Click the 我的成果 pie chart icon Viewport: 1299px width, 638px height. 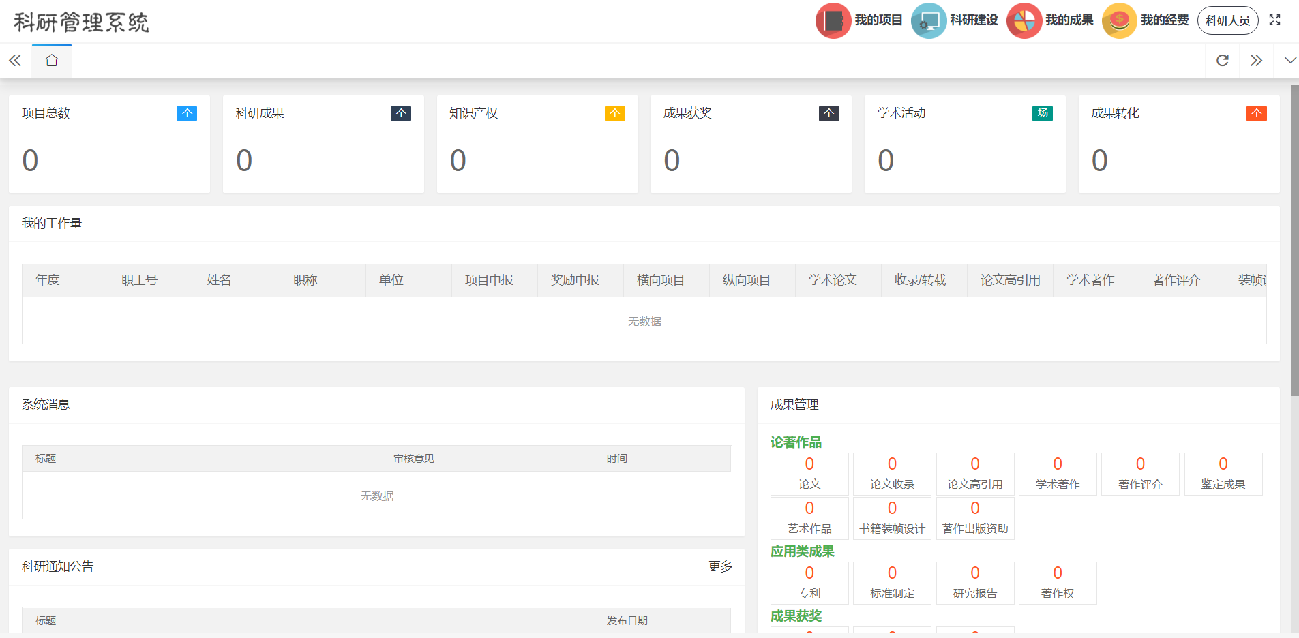click(x=1024, y=20)
